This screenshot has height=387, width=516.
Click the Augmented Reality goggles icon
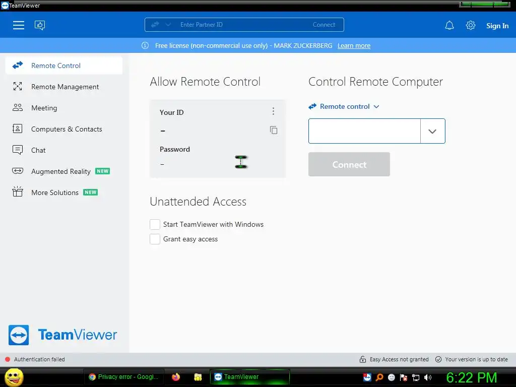click(x=18, y=171)
